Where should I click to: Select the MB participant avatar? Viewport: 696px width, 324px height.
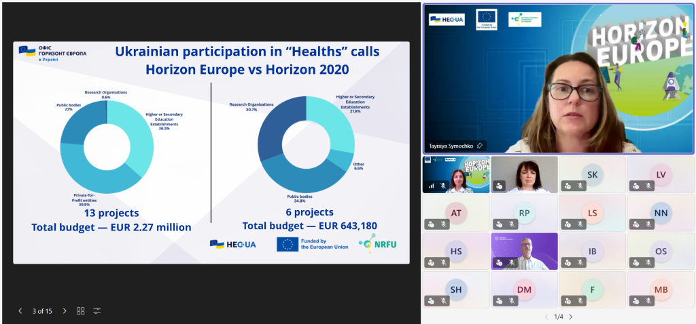coord(661,289)
